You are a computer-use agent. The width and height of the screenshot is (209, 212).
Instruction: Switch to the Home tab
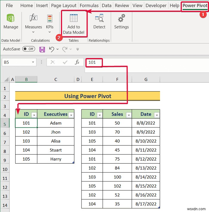pos(27,6)
